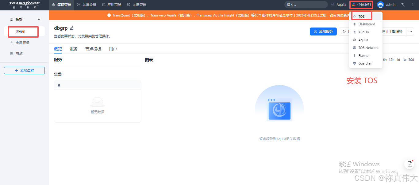The width and height of the screenshot is (419, 185).
Task: Select Guardian in the services dropdown
Action: click(366, 63)
